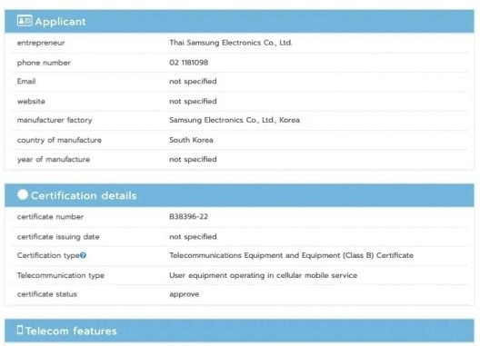The width and height of the screenshot is (480, 346).
Task: Click the website label
Action: pos(31,102)
